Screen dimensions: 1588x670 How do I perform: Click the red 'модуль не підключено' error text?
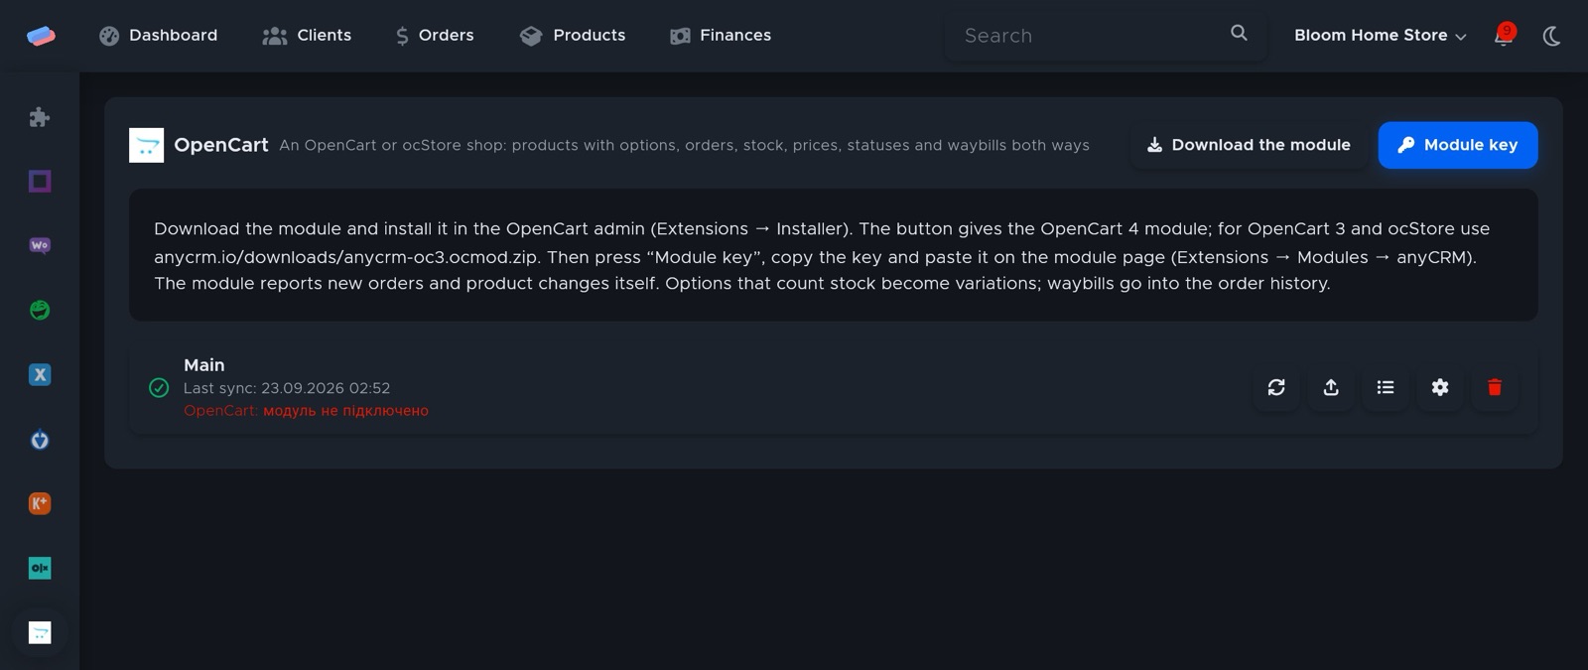coord(345,411)
